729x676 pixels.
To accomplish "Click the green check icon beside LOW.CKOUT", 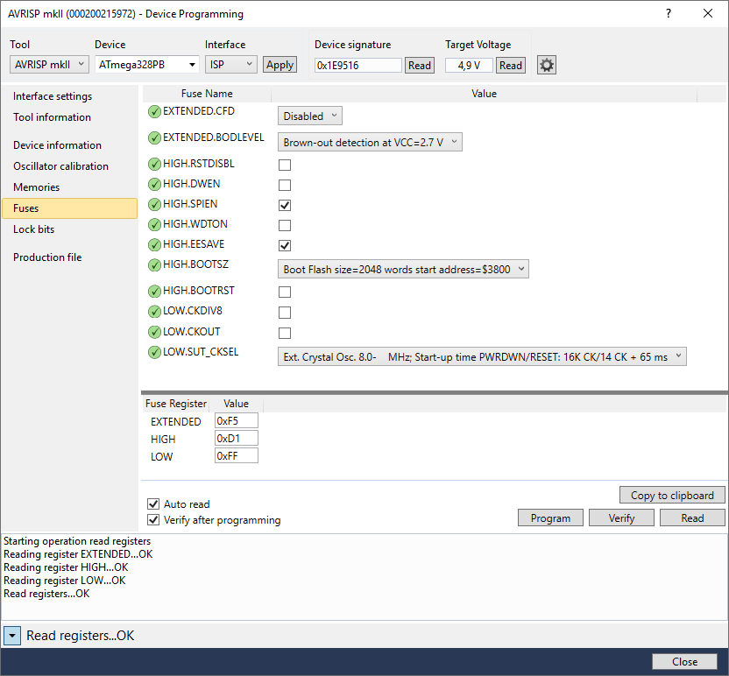I will [x=154, y=332].
